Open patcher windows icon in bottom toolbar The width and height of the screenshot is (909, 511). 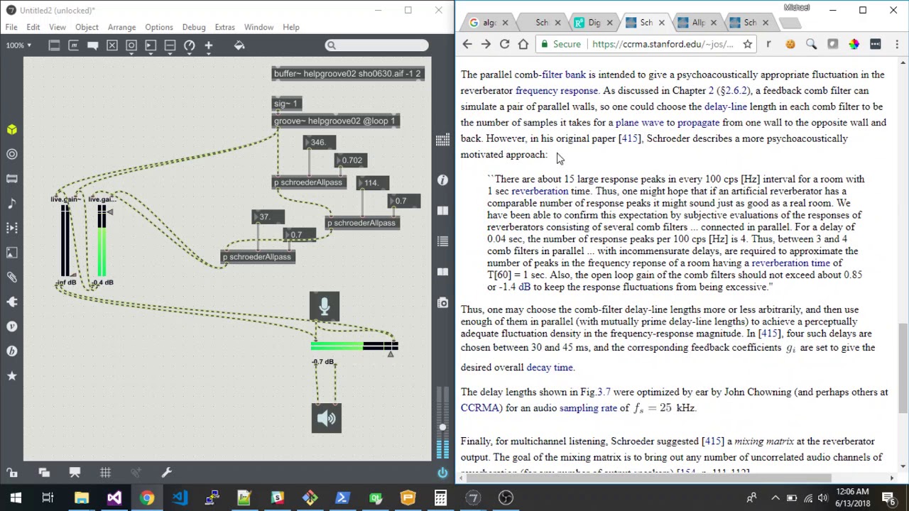point(44,473)
